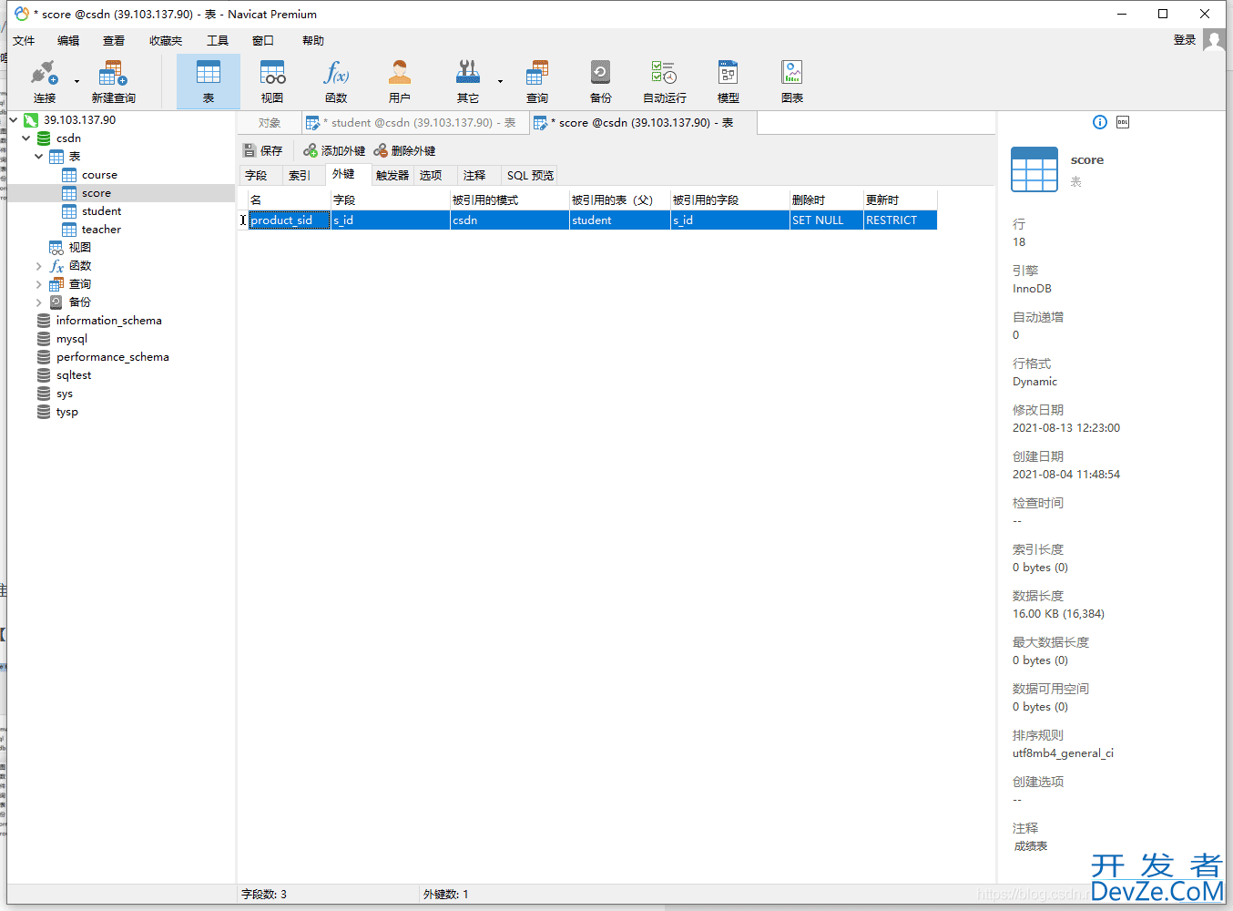Click the user avatar next to 登录
The width and height of the screenshot is (1233, 911).
tap(1214, 39)
